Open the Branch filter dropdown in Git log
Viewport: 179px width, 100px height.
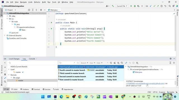tap(84, 63)
